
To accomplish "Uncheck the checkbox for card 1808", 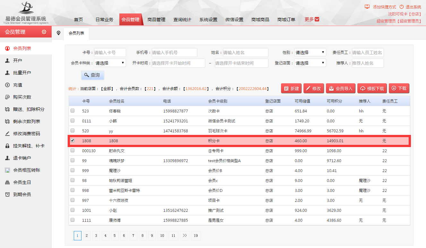I will (x=72, y=140).
